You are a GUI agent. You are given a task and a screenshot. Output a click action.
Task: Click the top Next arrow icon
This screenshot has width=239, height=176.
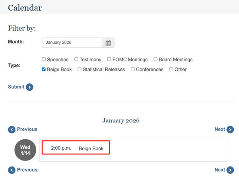[230, 130]
